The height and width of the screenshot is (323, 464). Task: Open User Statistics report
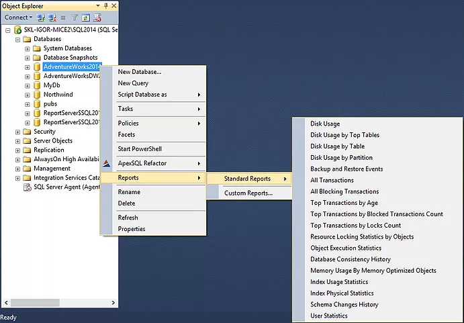(377, 316)
